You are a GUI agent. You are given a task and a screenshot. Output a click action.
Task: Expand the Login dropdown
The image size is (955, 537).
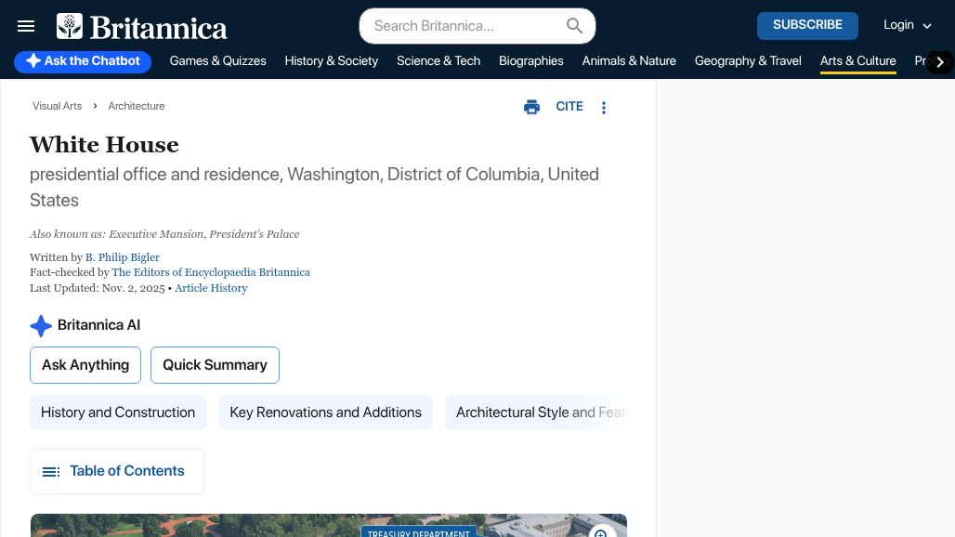click(907, 25)
